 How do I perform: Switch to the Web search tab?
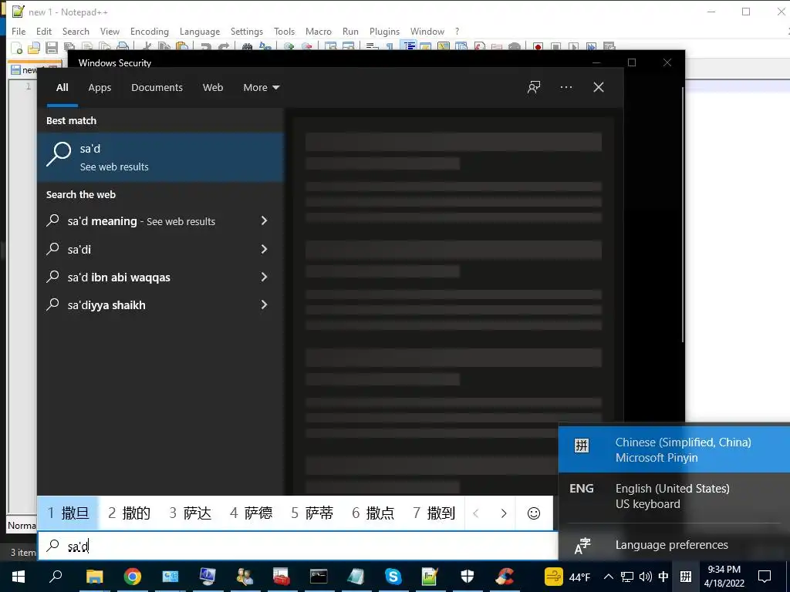pyautogui.click(x=213, y=88)
